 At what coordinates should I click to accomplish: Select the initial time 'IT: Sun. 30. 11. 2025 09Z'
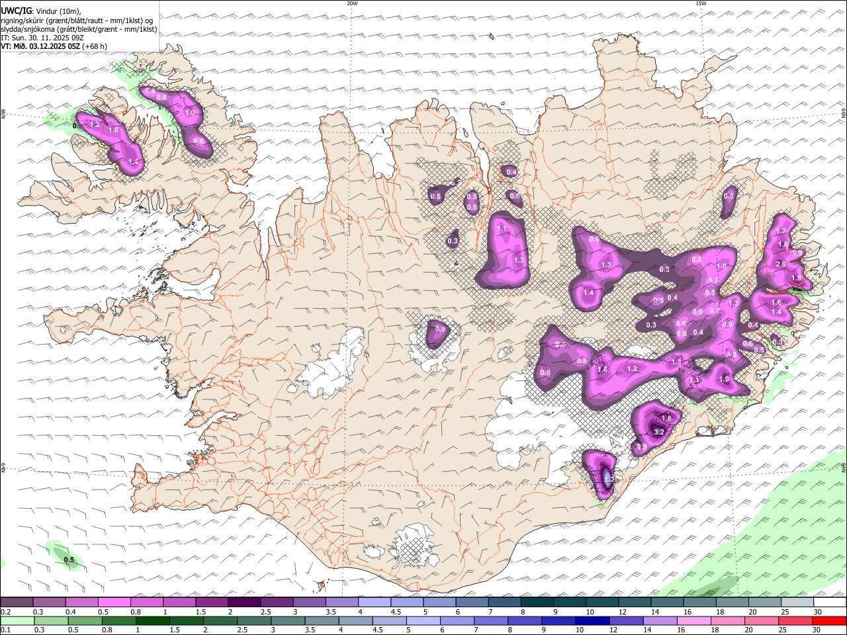tap(42, 38)
